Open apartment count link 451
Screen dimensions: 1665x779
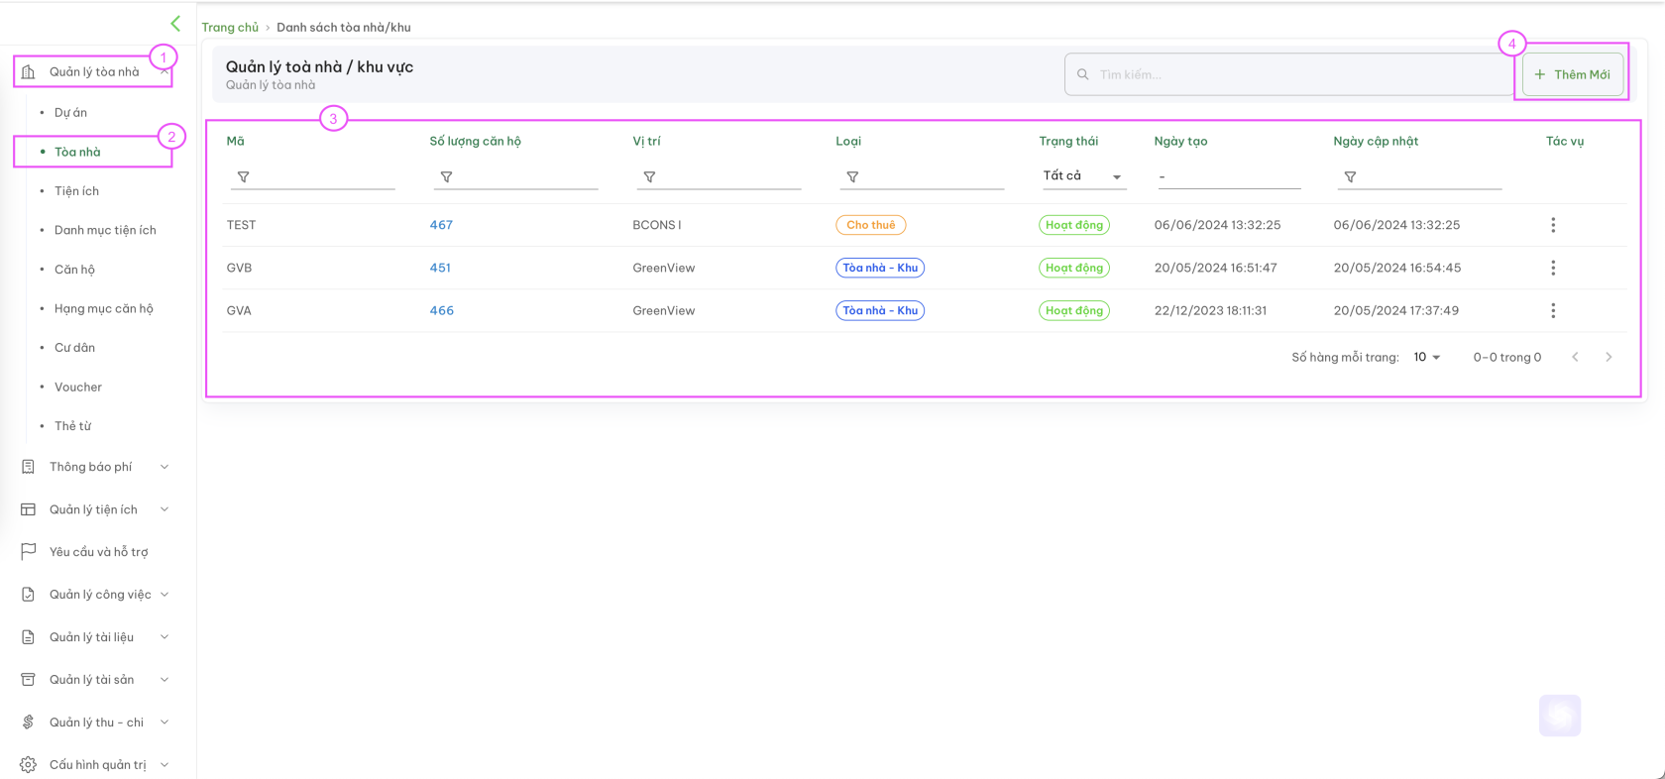point(440,268)
